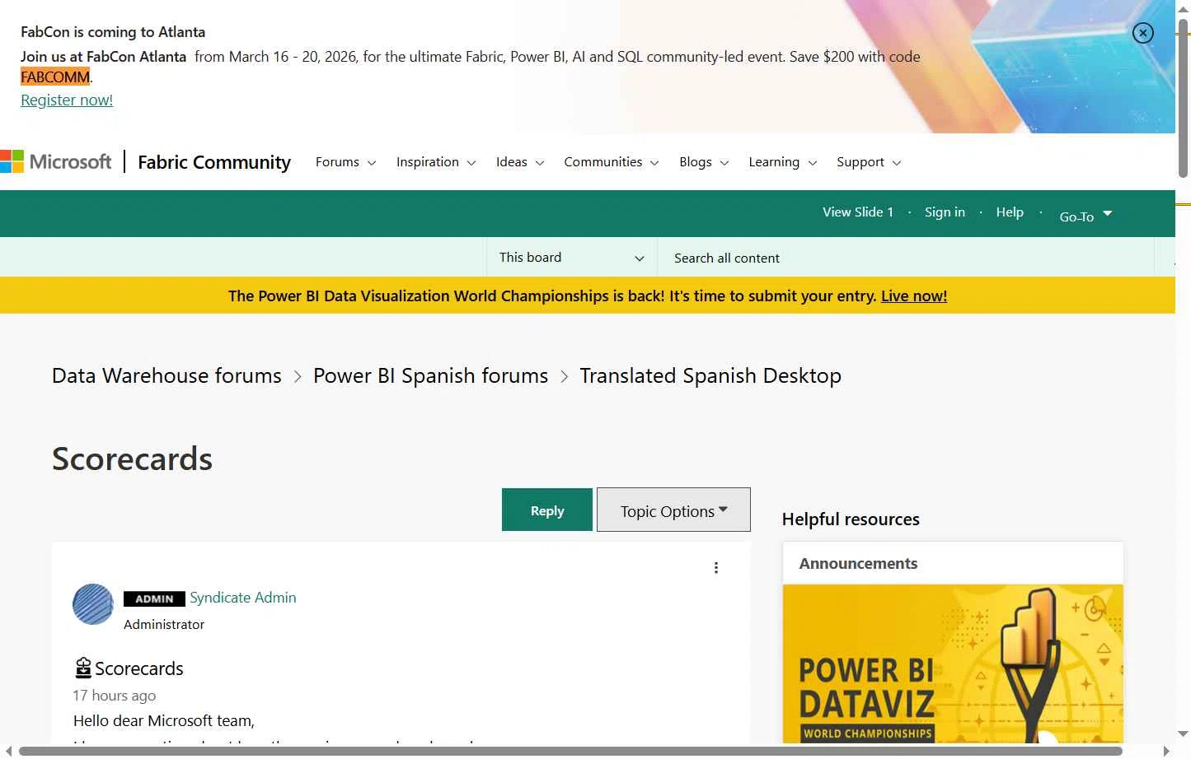Expand the Forums menu
Image resolution: width=1191 pixels, height=759 pixels.
[345, 162]
